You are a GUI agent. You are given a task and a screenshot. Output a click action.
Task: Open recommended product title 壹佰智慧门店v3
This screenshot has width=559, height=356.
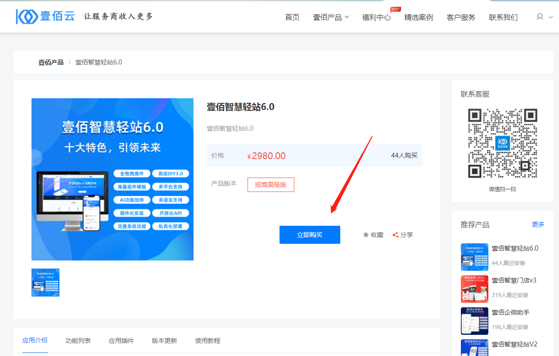click(x=514, y=280)
